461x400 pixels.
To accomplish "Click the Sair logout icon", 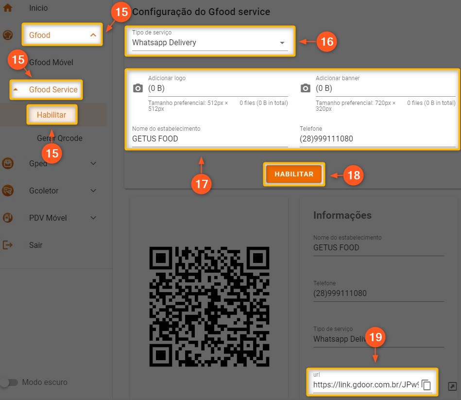I will (8, 245).
